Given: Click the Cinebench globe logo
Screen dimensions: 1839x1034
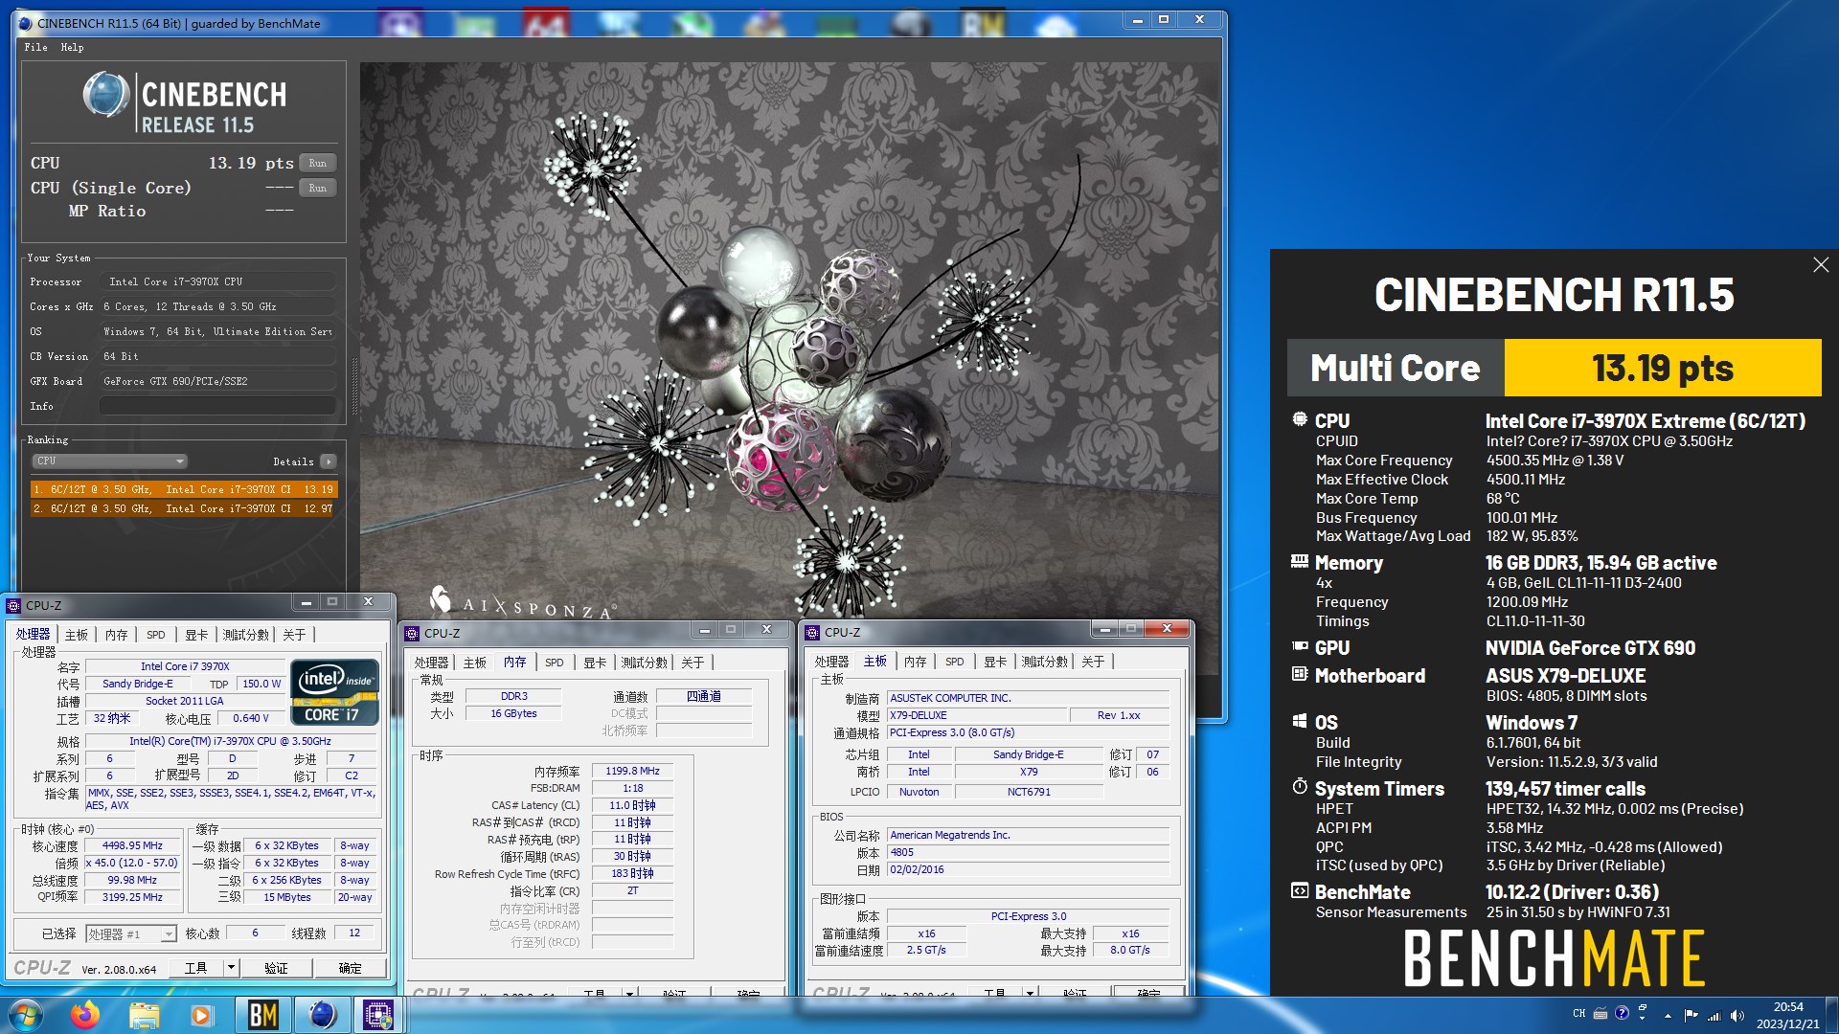Looking at the screenshot, I should 105,95.
